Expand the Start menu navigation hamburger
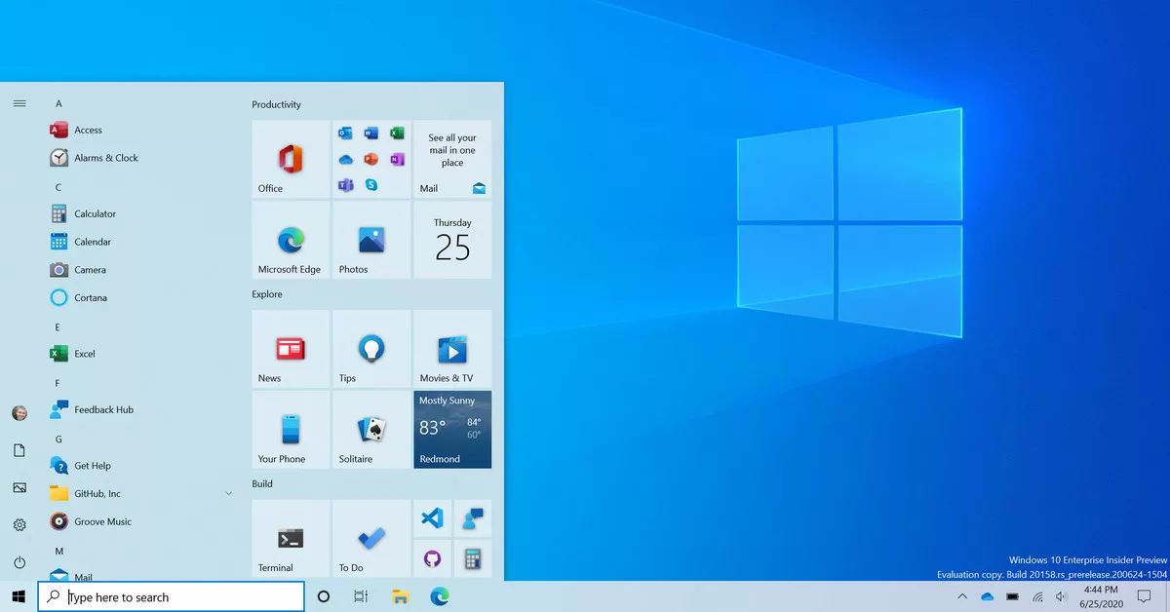This screenshot has height=612, width=1170. 19,103
